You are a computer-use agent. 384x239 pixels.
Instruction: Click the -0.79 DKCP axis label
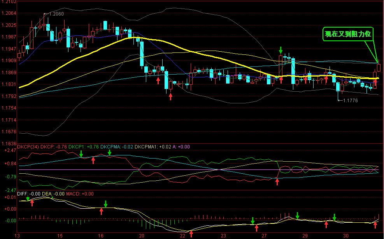coord(10,177)
